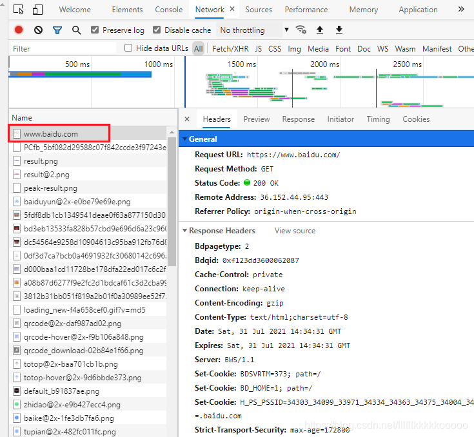Click View source link for response headers
Viewport: 474px width, 437px height.
tap(295, 231)
